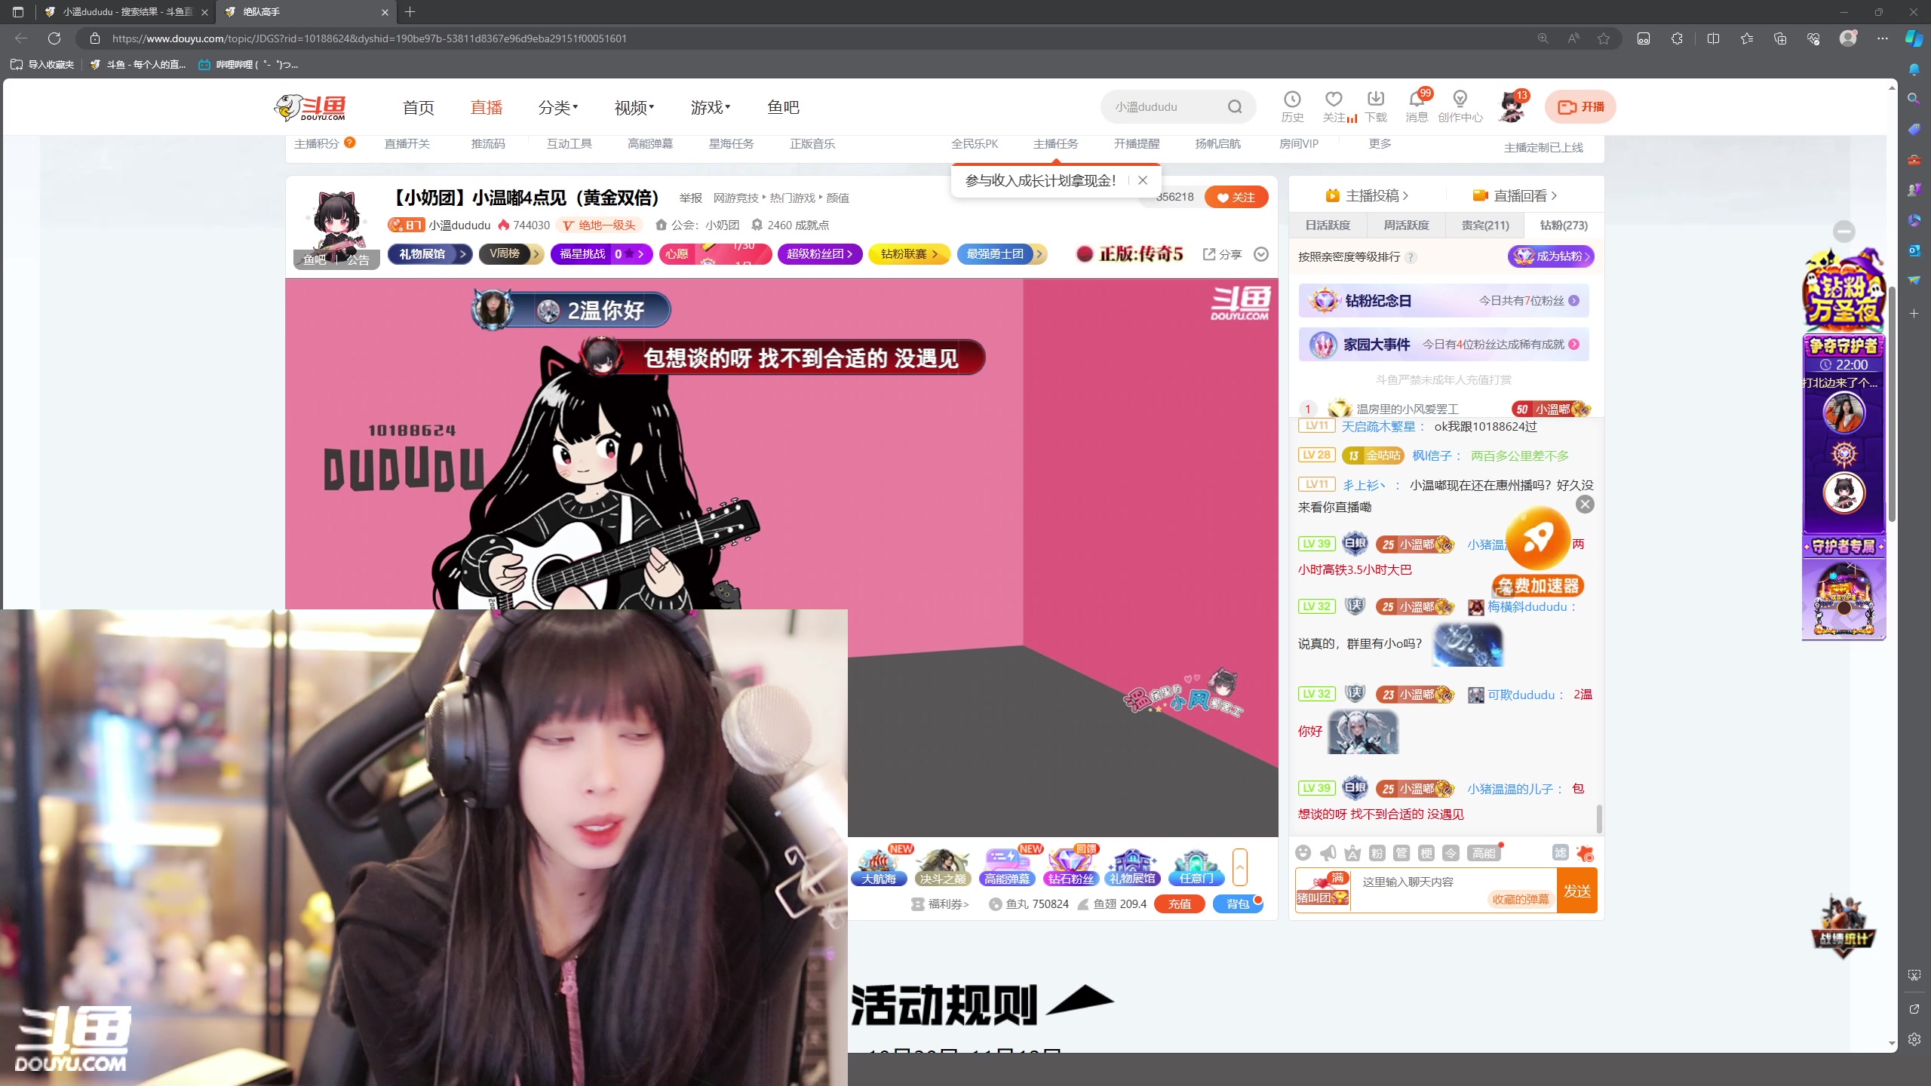This screenshot has height=1086, width=1931.
Task: Click the Douyu search input field
Action: click(1165, 106)
